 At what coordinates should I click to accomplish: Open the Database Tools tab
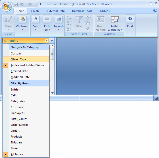[x=82, y=11]
